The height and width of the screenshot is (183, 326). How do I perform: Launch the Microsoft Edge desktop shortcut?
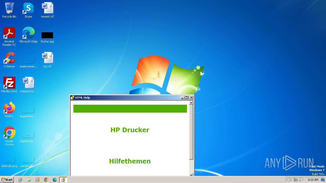[28, 35]
